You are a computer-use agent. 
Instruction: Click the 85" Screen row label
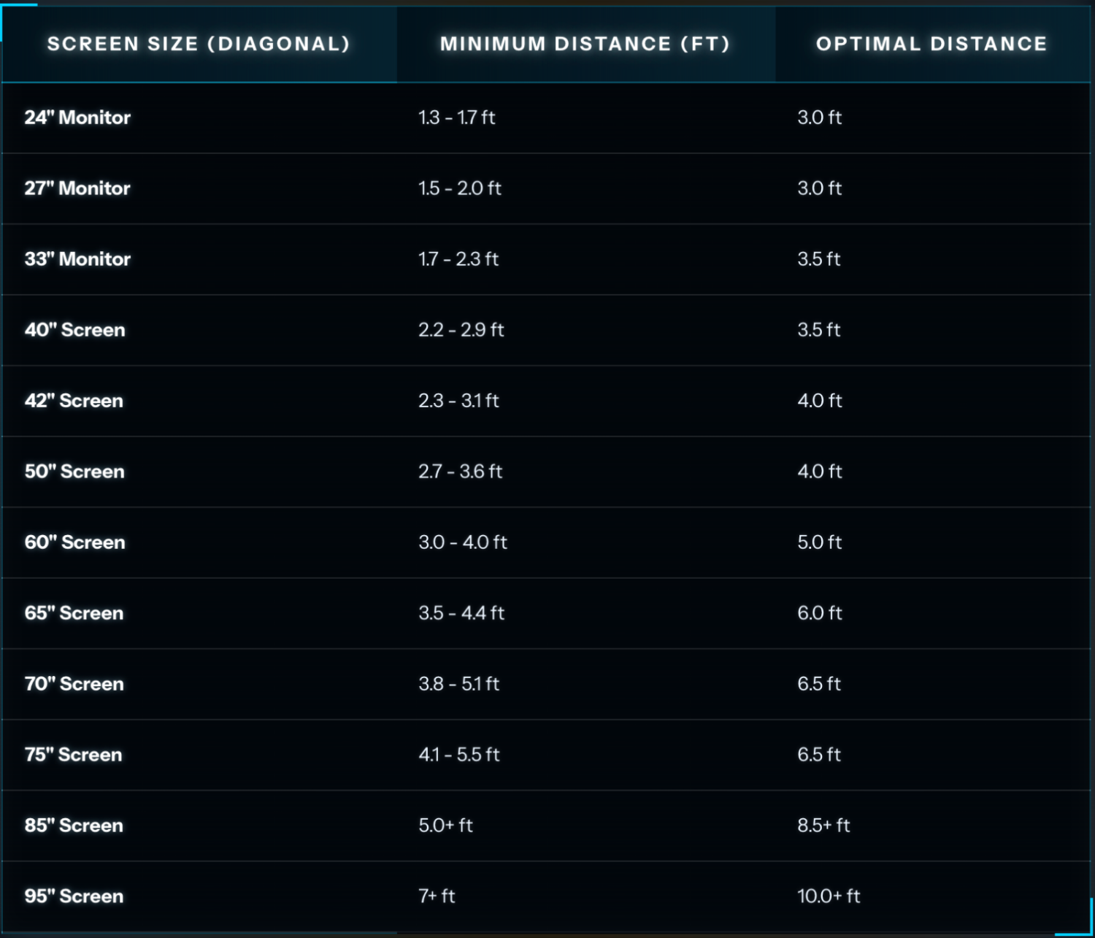74,826
